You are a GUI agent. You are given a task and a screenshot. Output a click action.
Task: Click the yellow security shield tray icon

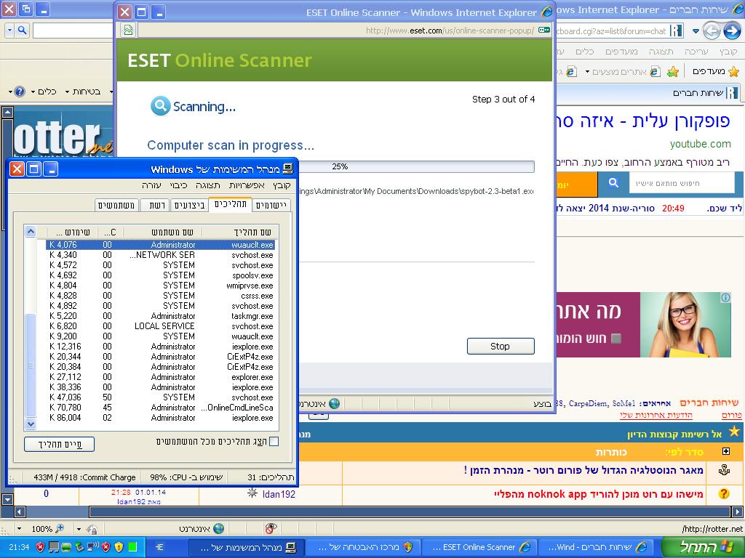(119, 546)
